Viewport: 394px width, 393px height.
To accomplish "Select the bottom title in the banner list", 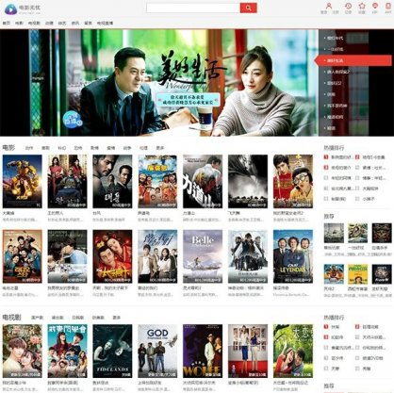I will [x=331, y=128].
